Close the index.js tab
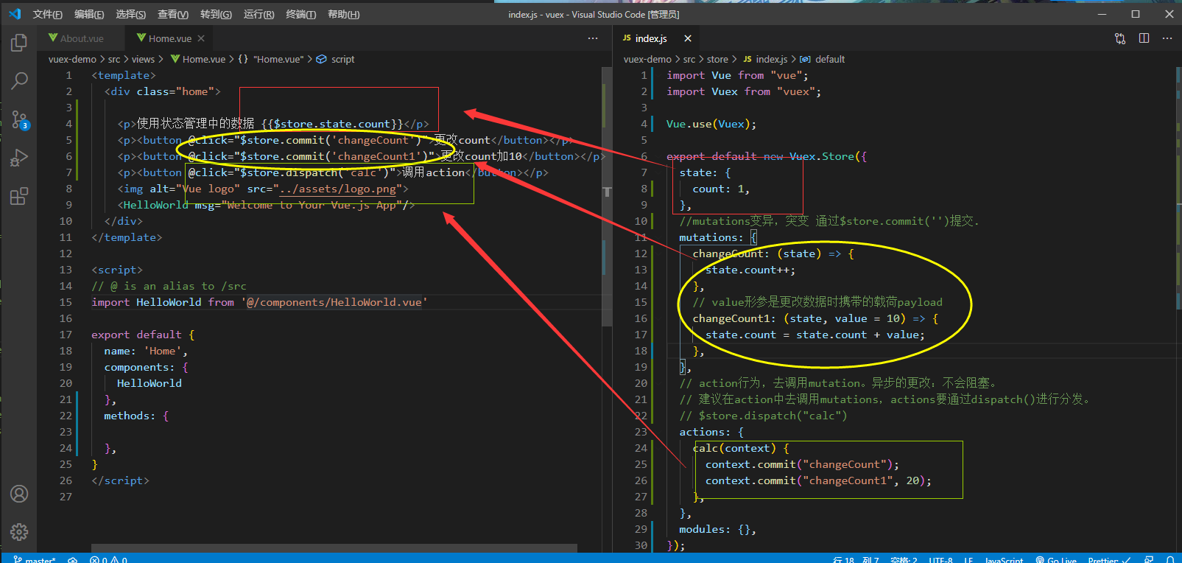The height and width of the screenshot is (563, 1182). click(x=688, y=38)
